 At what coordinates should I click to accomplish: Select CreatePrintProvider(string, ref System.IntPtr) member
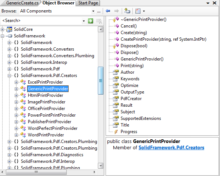tap(164, 39)
